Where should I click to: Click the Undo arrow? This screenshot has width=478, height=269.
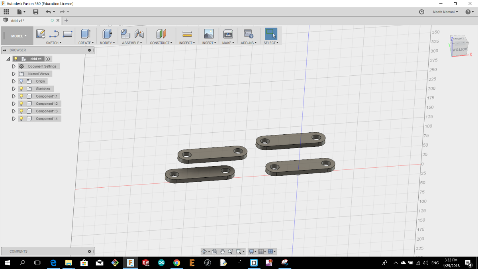(x=48, y=12)
